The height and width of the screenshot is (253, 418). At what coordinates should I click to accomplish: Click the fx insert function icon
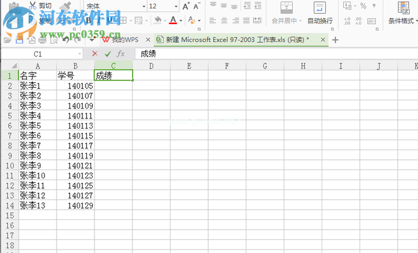(x=120, y=53)
